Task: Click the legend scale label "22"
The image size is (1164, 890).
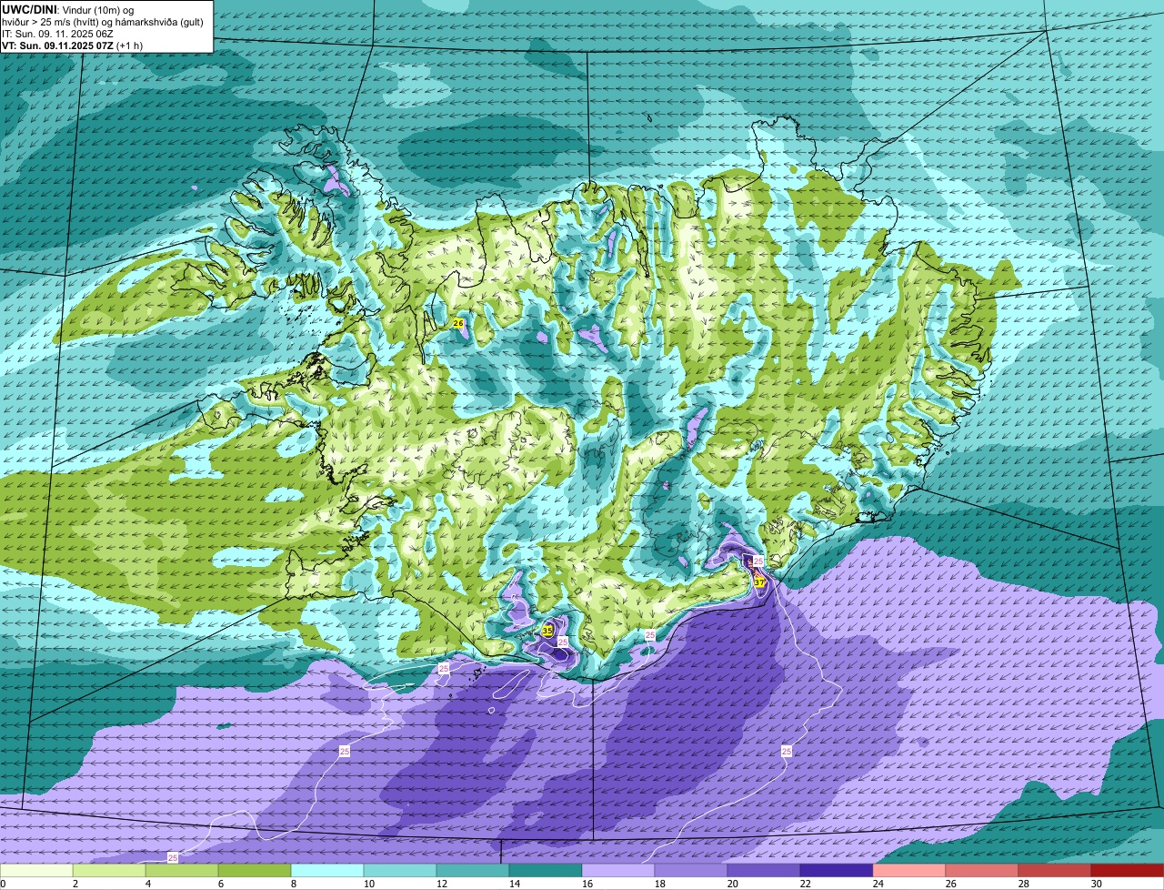Action: pos(805,884)
